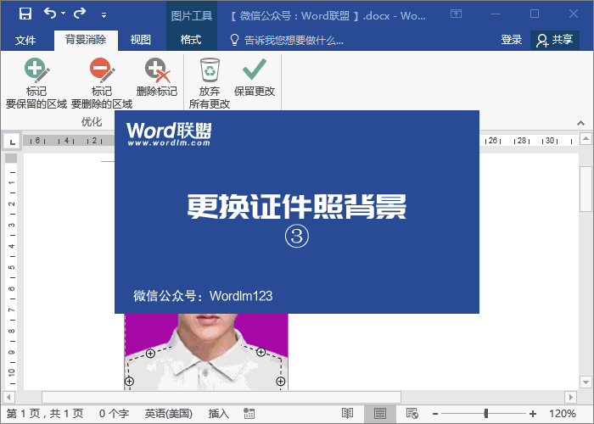Click the tab stop selector at ruler corner
594x424 pixels.
click(12, 142)
